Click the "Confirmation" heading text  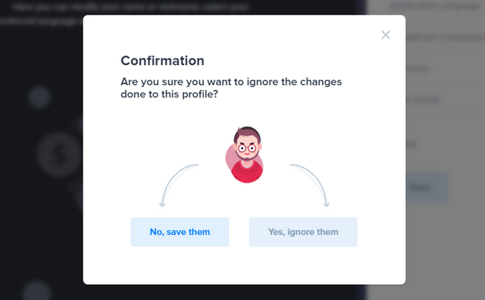[x=162, y=61]
